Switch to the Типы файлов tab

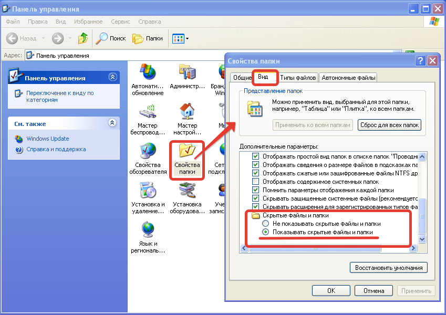(x=298, y=78)
